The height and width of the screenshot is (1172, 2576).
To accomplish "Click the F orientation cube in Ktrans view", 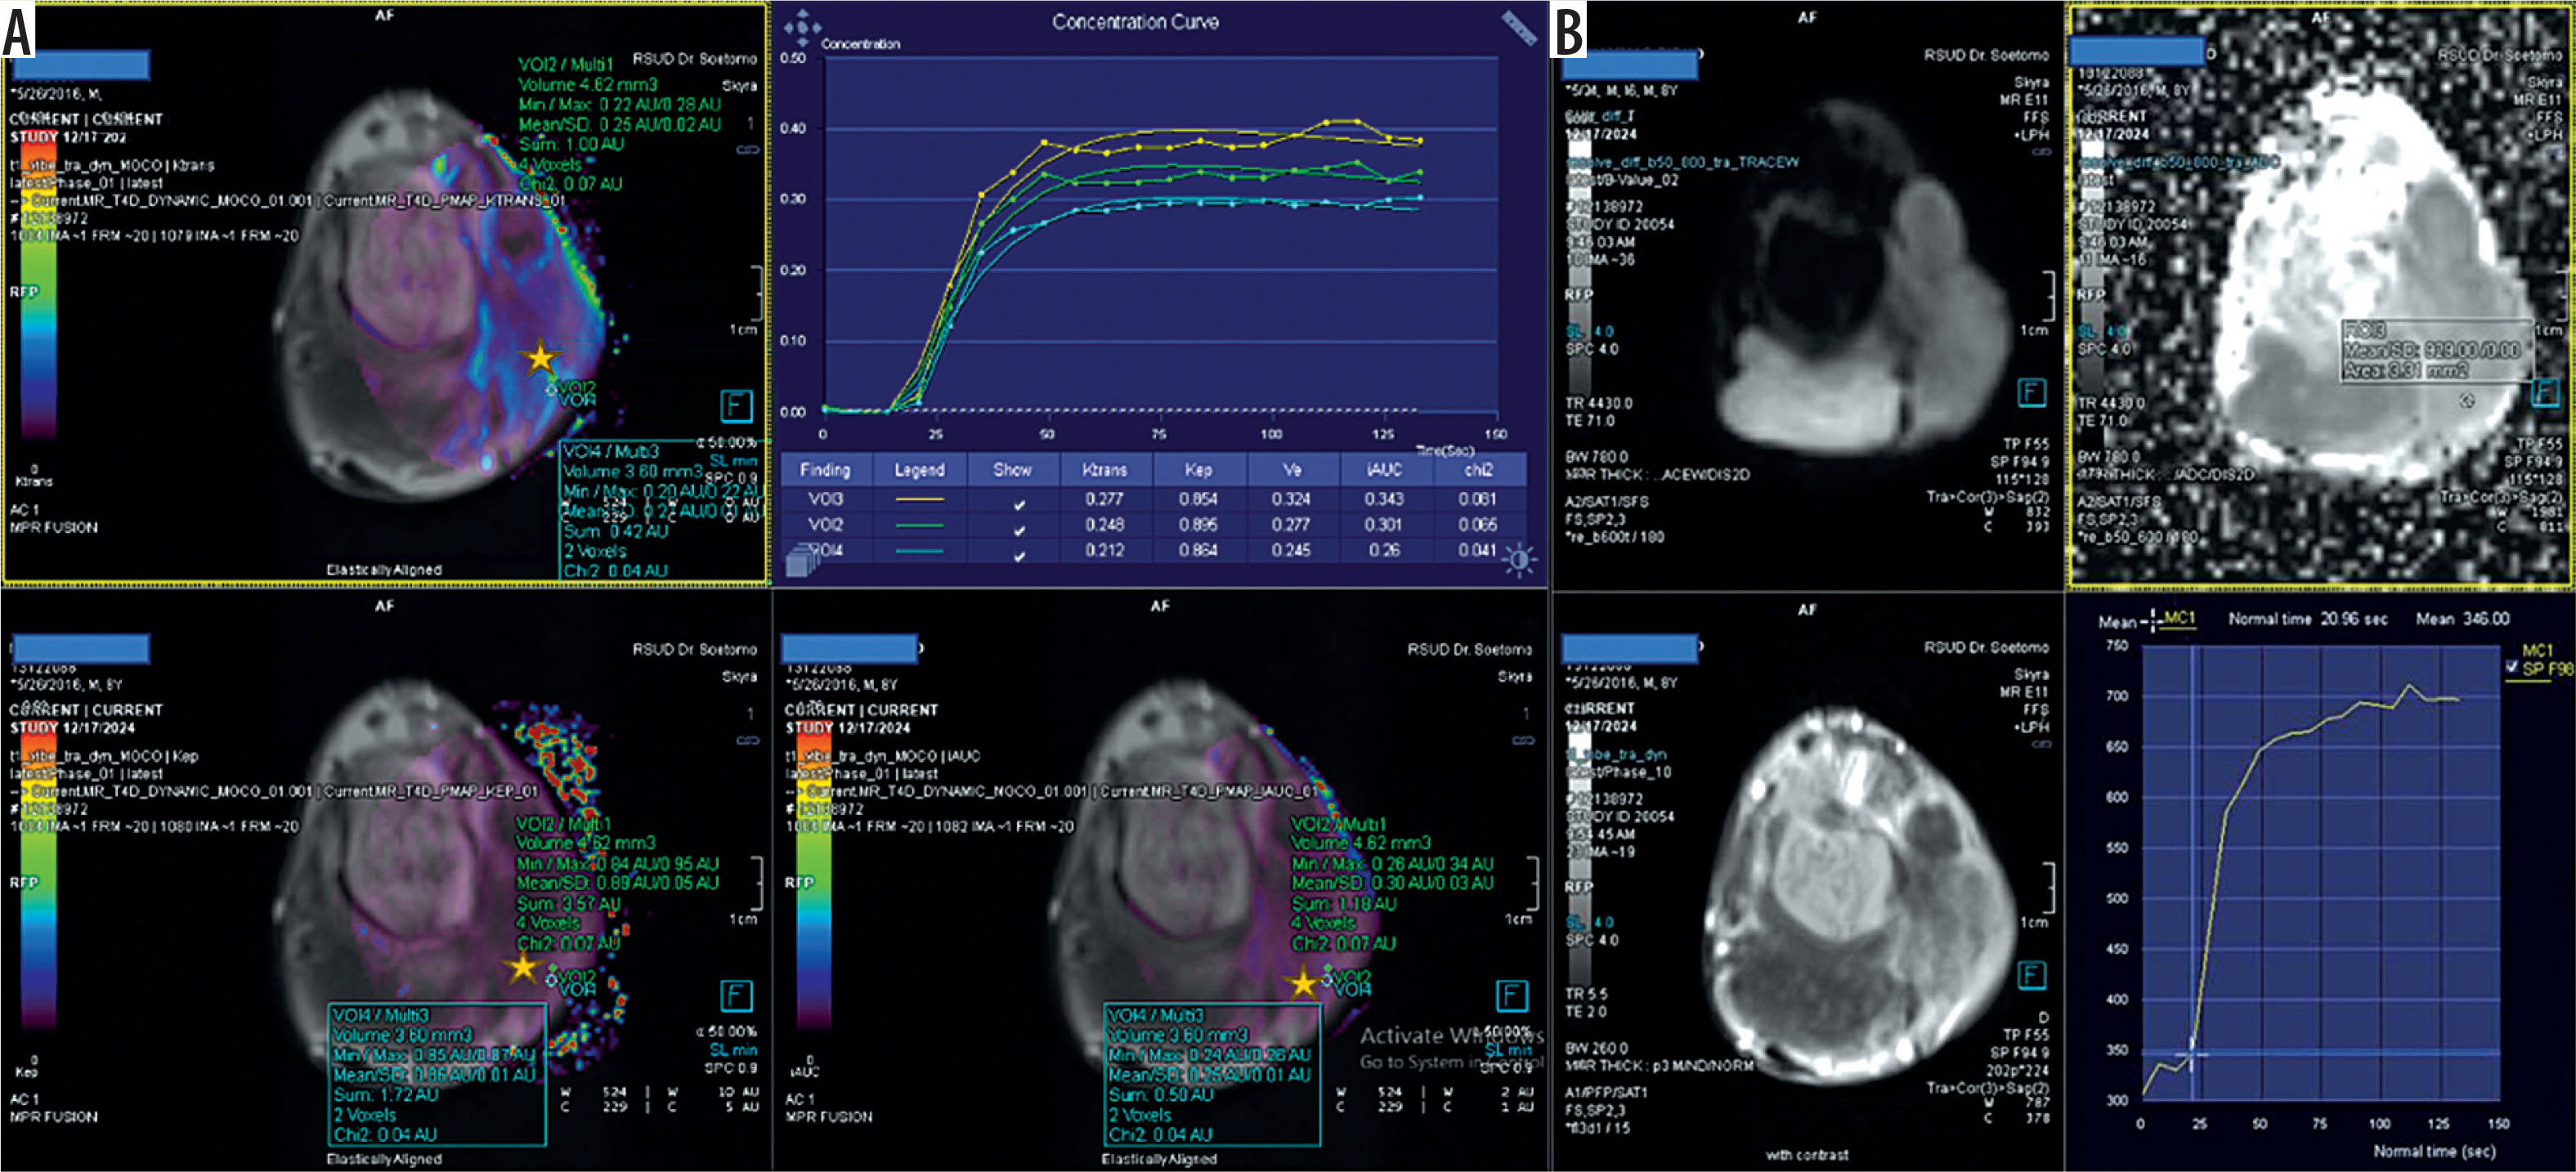I will tap(736, 406).
